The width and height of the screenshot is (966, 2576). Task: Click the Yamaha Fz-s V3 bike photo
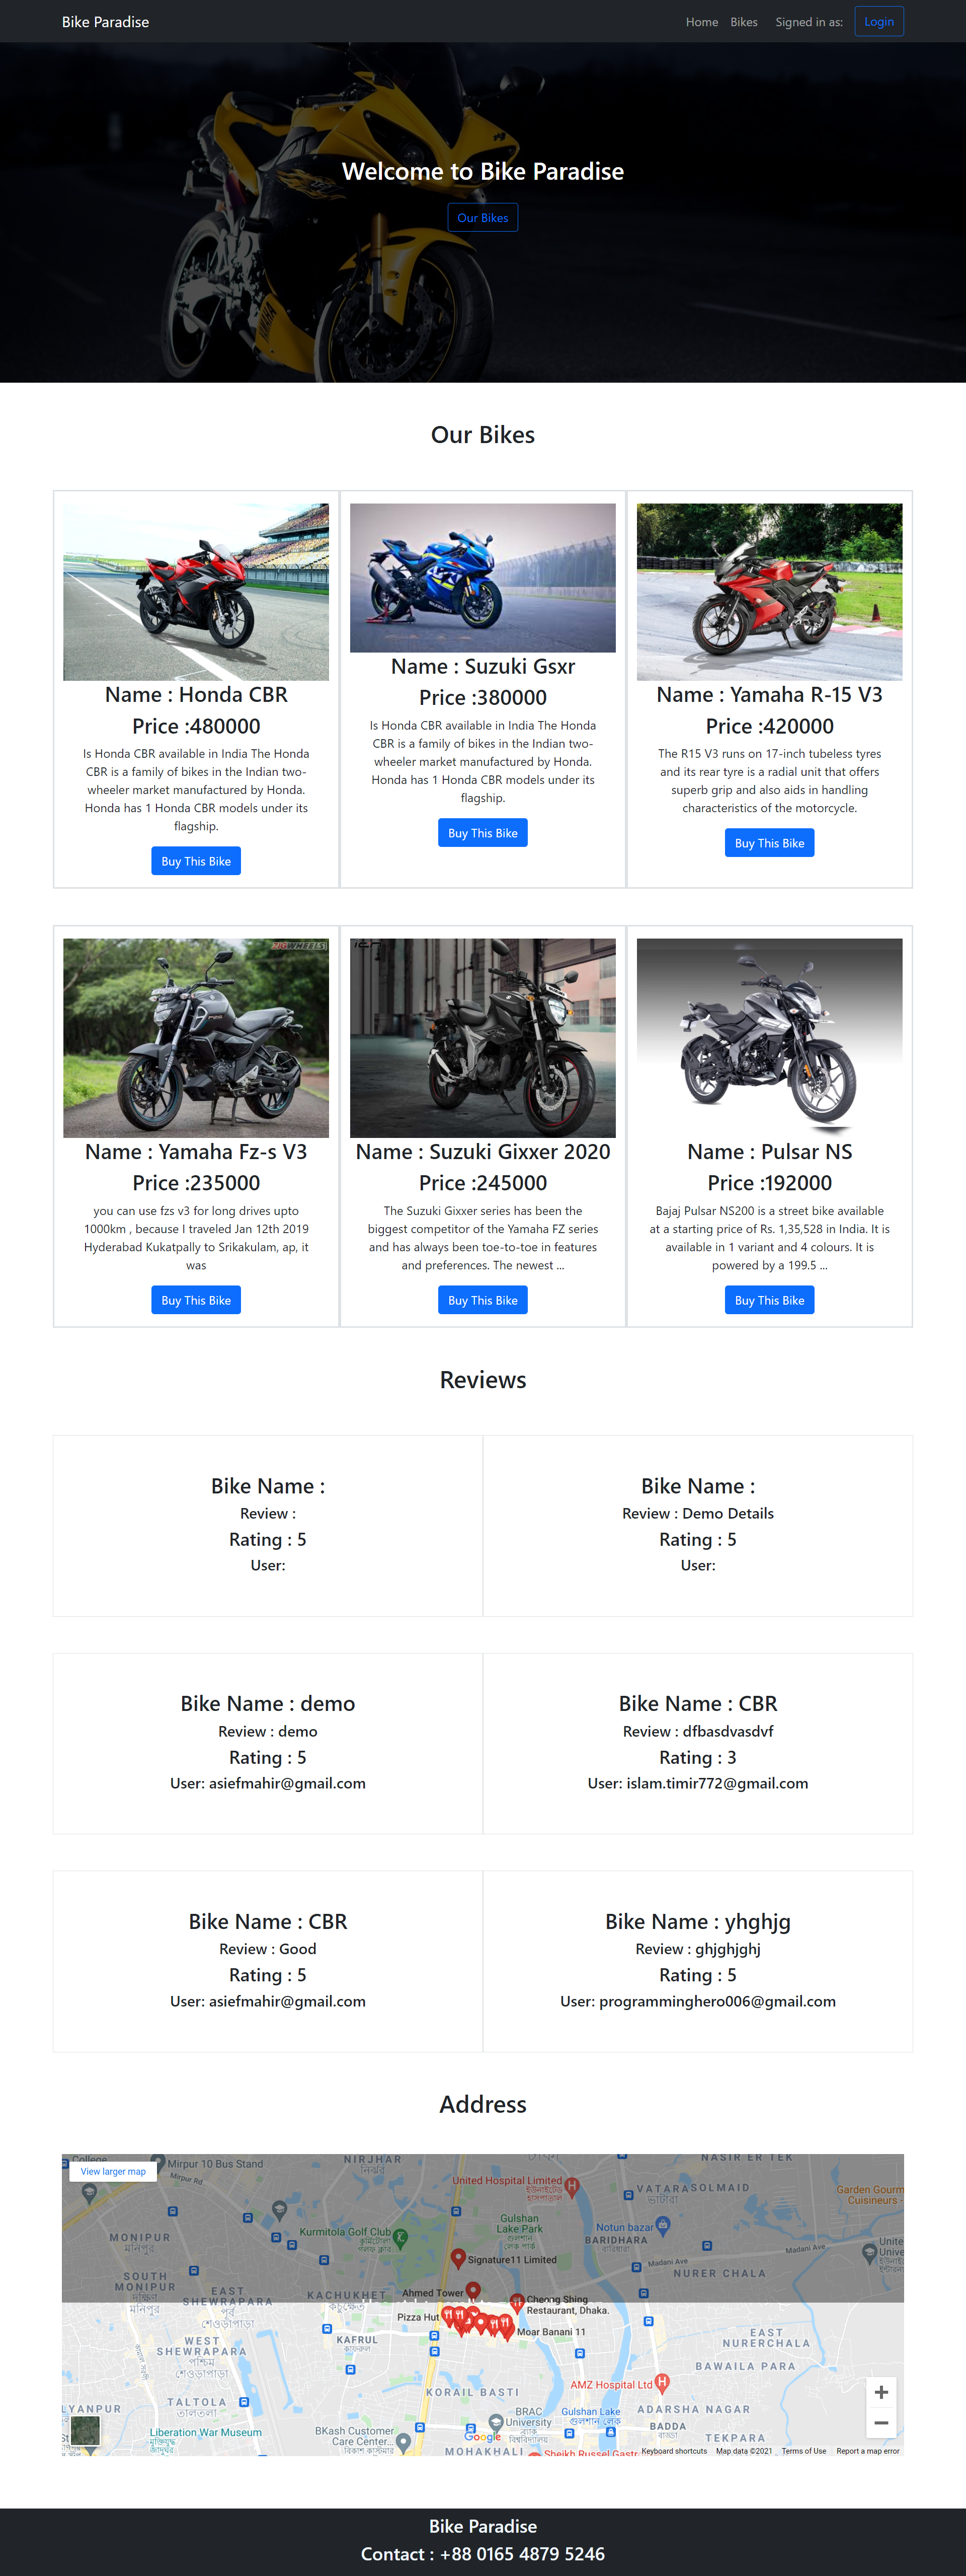click(196, 1037)
